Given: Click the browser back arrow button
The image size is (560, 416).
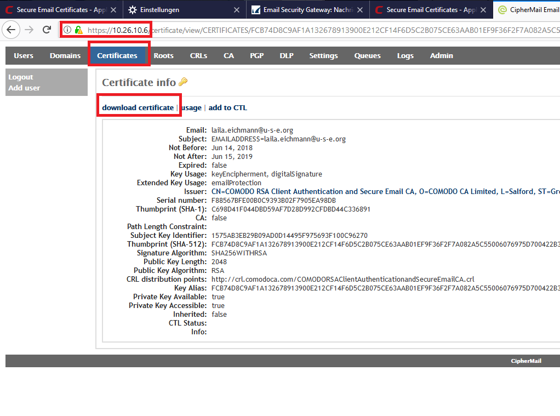Looking at the screenshot, I should (11, 30).
